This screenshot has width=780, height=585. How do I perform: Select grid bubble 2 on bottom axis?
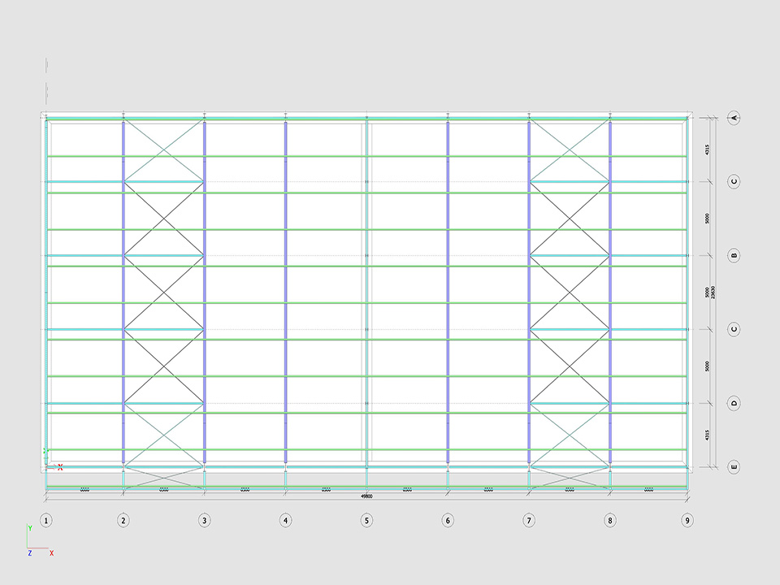123,520
